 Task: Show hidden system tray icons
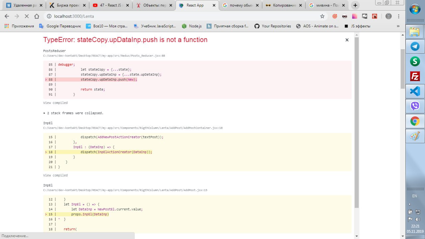tap(409, 204)
